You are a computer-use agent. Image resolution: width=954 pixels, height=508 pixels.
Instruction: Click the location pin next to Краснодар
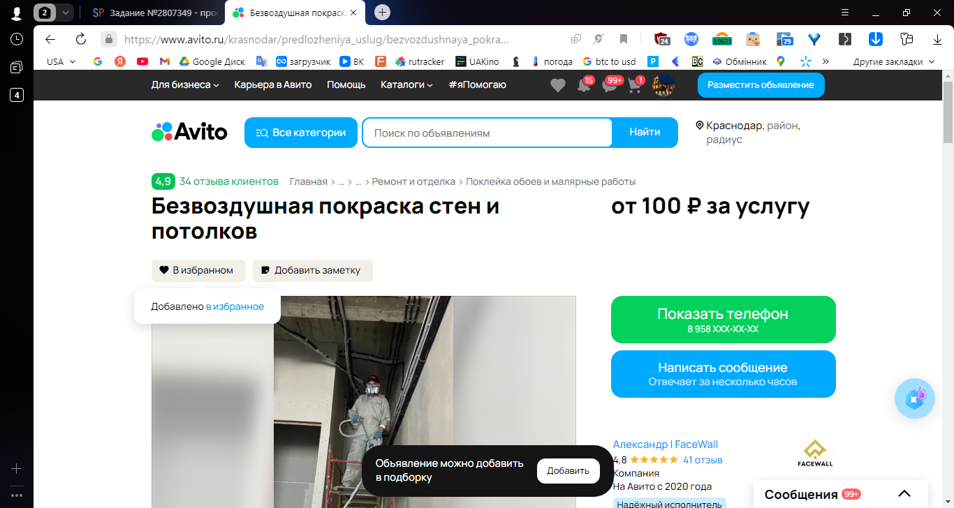(699, 126)
